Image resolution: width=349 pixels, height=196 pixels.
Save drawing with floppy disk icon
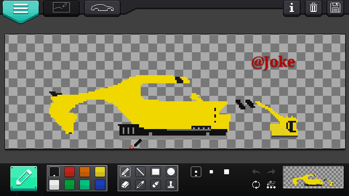[x=335, y=8]
